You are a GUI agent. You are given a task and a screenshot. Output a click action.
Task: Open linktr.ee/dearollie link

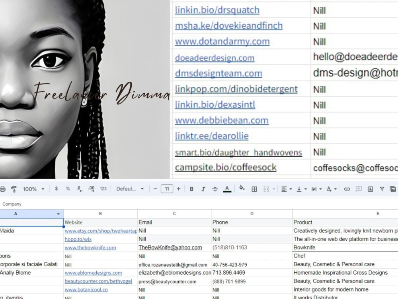(x=211, y=136)
